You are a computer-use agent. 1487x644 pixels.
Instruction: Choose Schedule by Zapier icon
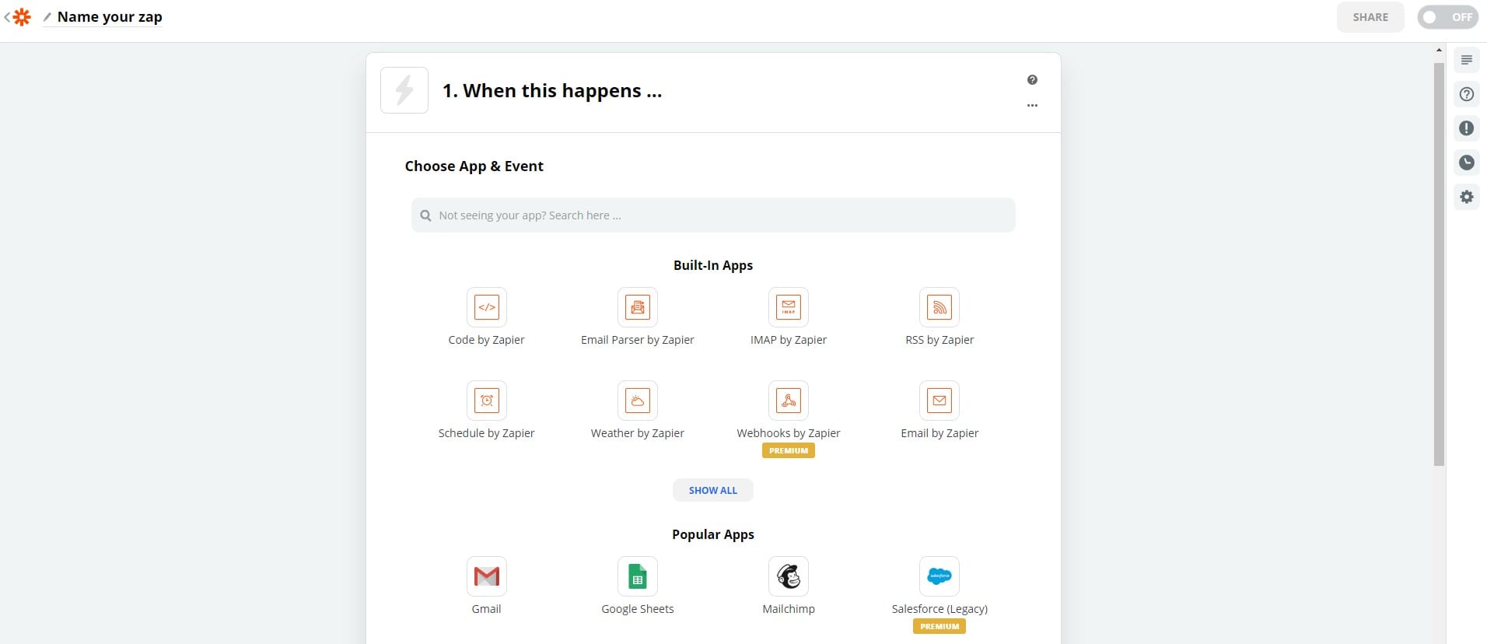coord(486,401)
